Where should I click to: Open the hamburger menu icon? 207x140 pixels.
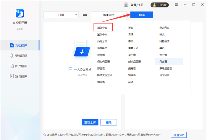click(176, 5)
